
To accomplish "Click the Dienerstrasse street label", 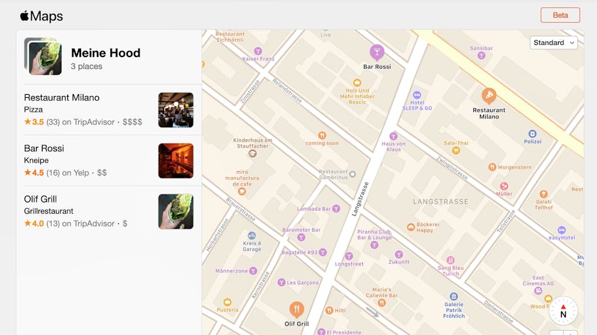I will click(x=499, y=312).
